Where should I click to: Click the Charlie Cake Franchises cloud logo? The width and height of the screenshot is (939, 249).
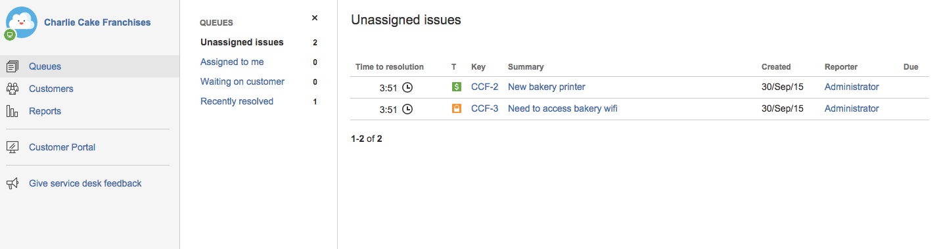tap(21, 22)
